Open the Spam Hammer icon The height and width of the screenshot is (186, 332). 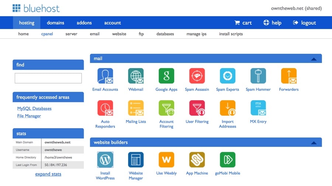point(258,76)
